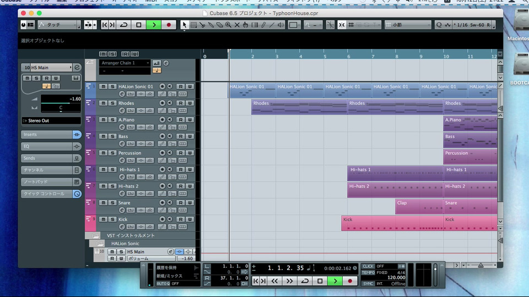This screenshot has height=297, width=529.
Task: Click transport panel Rewind button
Action: click(x=274, y=281)
